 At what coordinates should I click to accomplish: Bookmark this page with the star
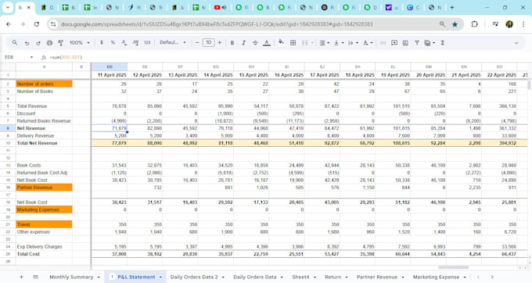pos(455,24)
